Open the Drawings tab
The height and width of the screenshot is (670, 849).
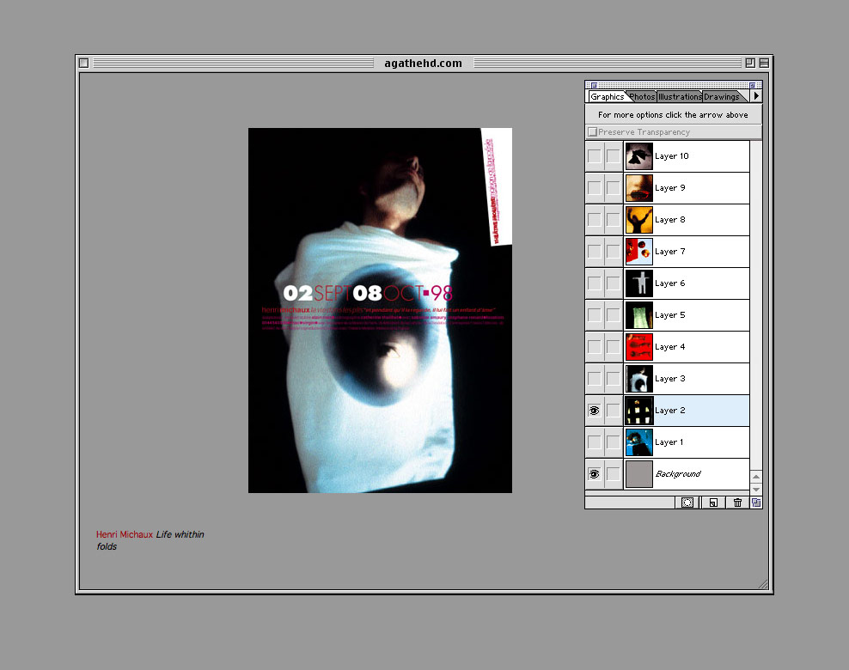(x=721, y=96)
